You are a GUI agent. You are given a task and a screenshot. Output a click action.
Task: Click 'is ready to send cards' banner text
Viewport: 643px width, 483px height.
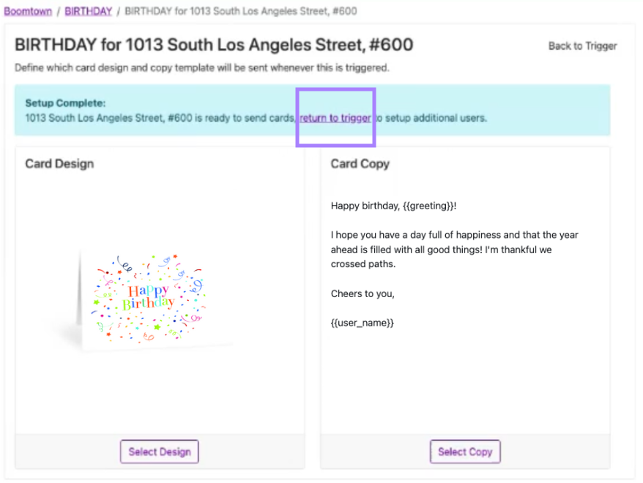[x=245, y=118]
